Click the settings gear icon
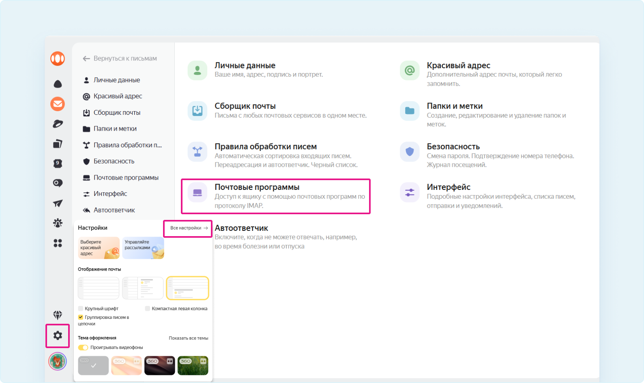Screen dimensions: 644x383 [58, 336]
